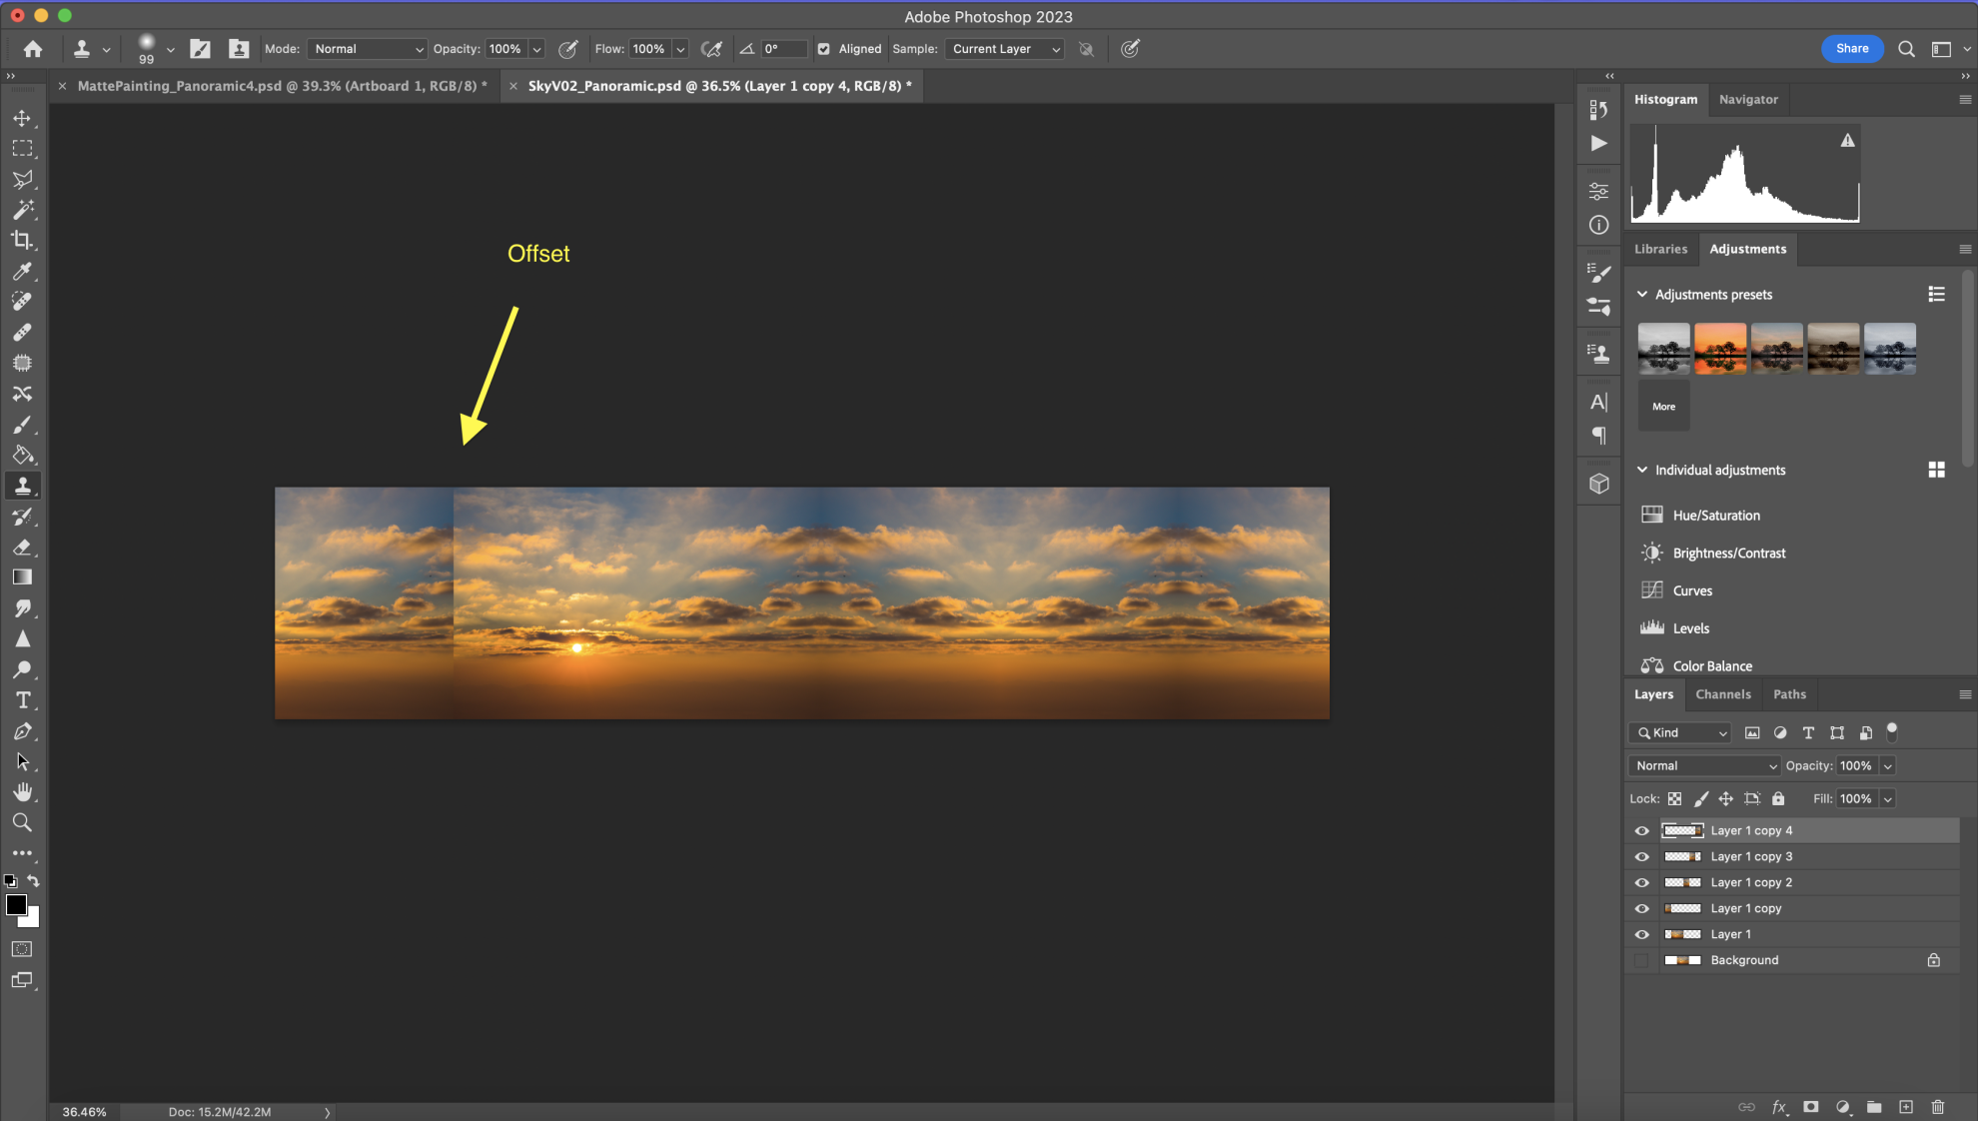The image size is (1978, 1121).
Task: Select the Clone Stamp tool
Action: [24, 486]
